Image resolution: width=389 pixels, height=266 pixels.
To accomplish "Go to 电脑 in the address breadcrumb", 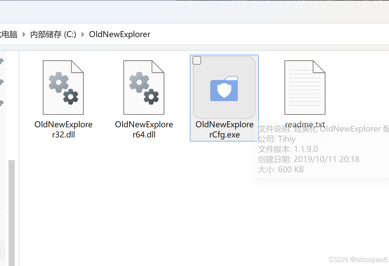I will pyautogui.click(x=9, y=34).
